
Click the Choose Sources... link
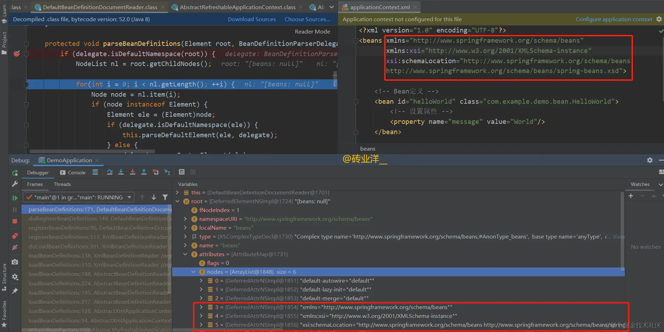coord(307,19)
